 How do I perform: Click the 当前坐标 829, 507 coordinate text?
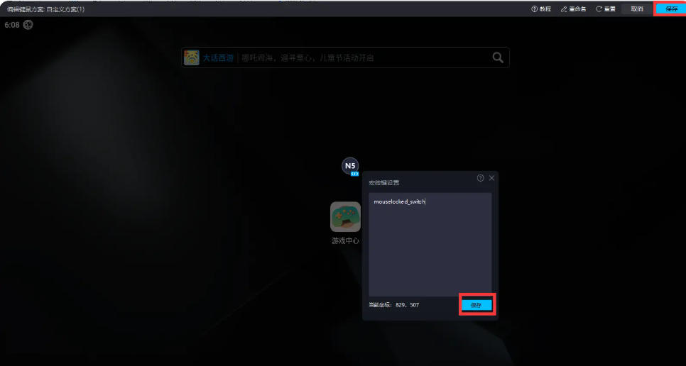393,305
